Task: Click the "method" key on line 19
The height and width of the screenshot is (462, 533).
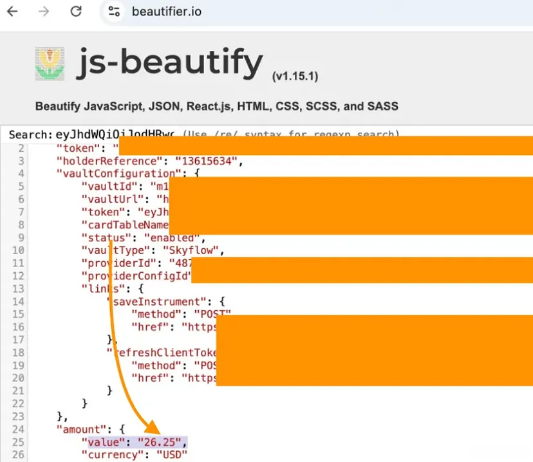Action: pyautogui.click(x=156, y=365)
